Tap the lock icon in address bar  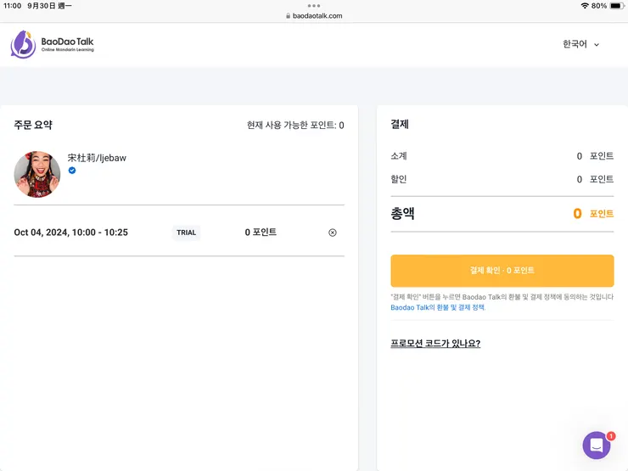289,16
